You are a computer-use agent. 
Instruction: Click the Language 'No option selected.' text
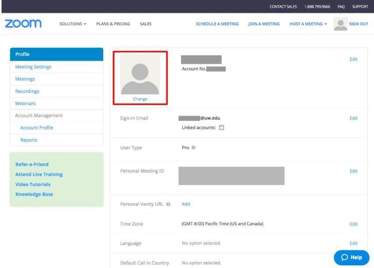pyautogui.click(x=201, y=243)
